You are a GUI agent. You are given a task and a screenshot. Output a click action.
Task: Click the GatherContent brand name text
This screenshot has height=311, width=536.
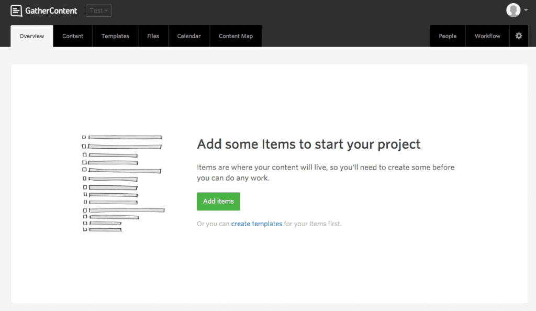[x=51, y=11]
